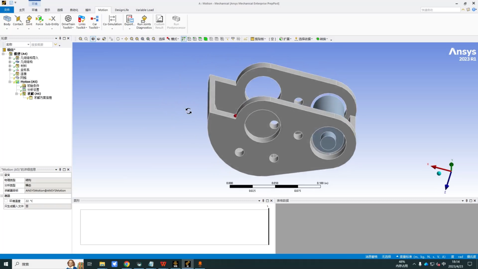Open the 选择依据 dropdown
478x269 pixels.
304,39
